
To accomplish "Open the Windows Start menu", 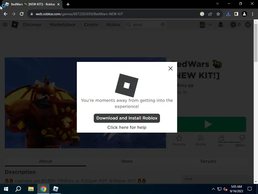I will pyautogui.click(x=6, y=189).
